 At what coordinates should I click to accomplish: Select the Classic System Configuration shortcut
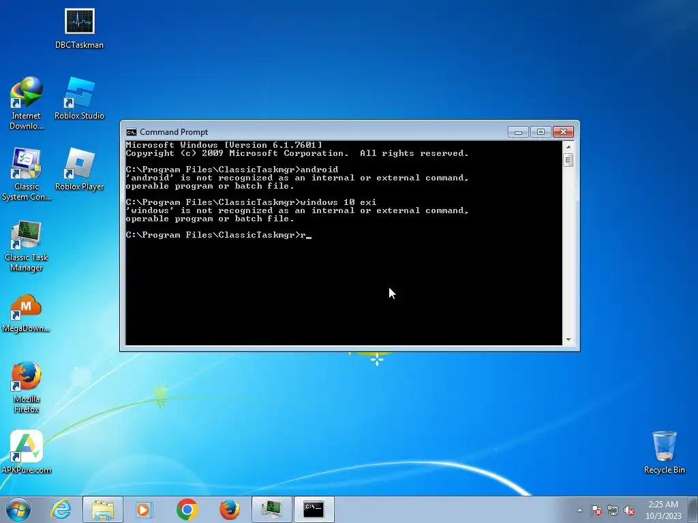[x=27, y=174]
